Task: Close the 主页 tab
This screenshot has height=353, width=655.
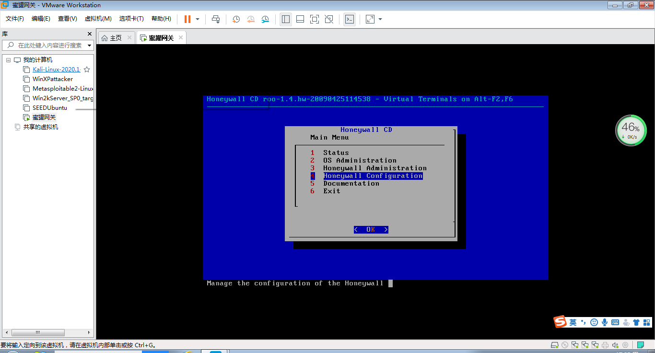Action: coord(129,38)
